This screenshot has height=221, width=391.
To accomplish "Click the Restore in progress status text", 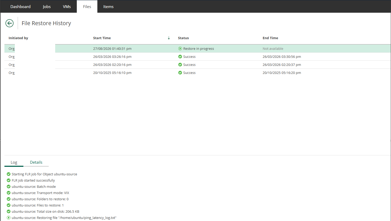I will (x=199, y=49).
